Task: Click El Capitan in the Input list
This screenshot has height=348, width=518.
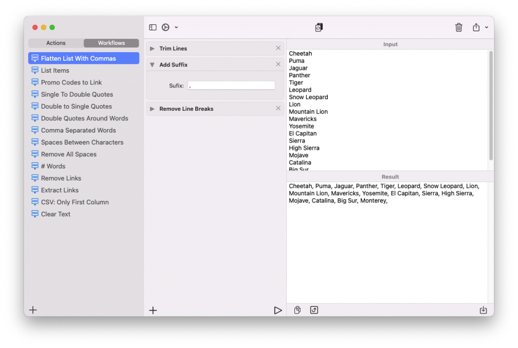Action: [x=303, y=134]
